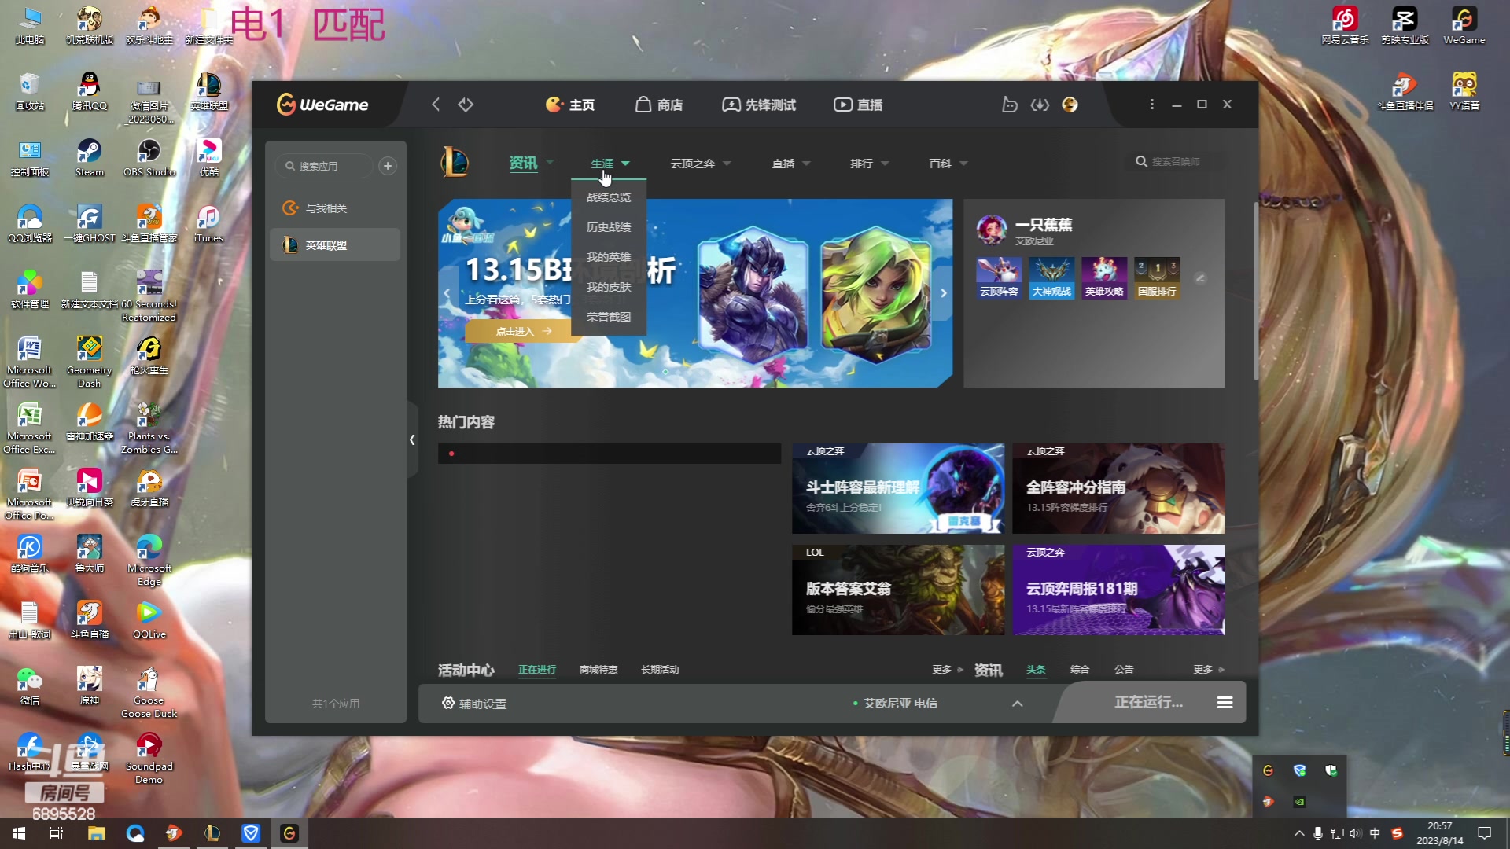Switch to the 公告 news tab
This screenshot has height=849, width=1510.
point(1124,670)
